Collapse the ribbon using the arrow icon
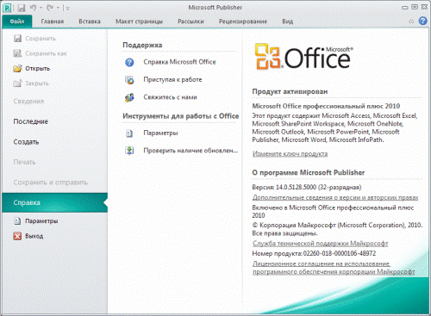 (x=411, y=22)
